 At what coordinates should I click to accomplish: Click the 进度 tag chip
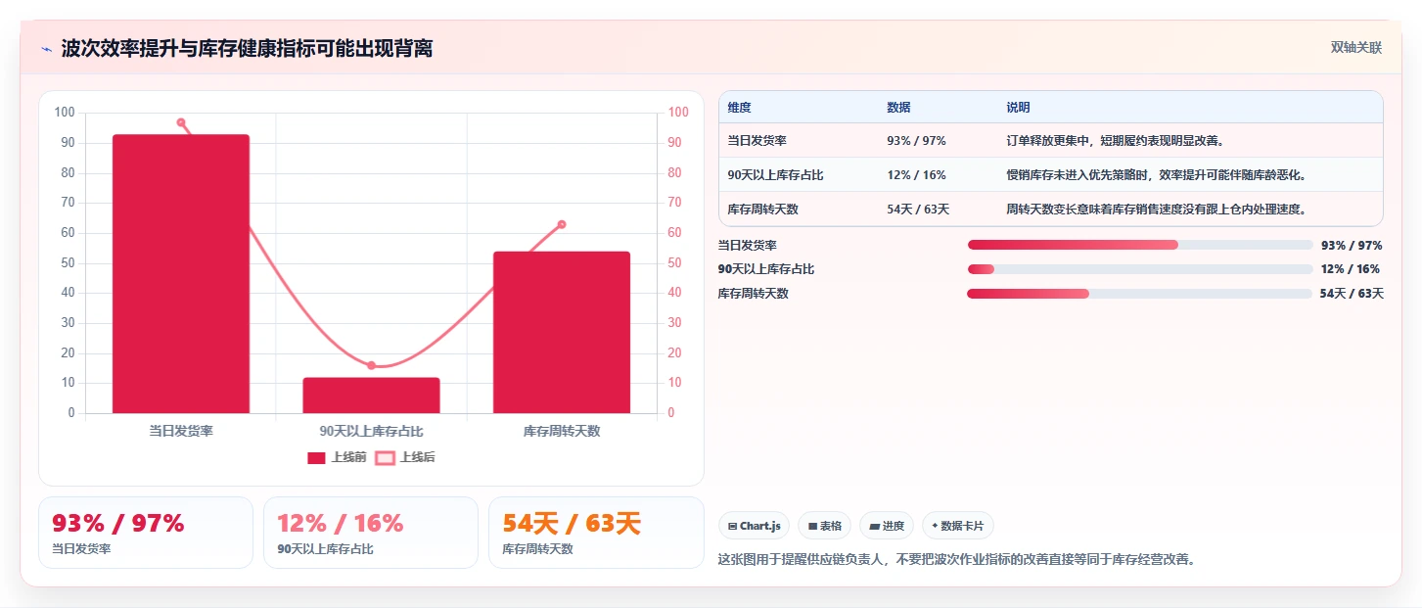pos(887,526)
